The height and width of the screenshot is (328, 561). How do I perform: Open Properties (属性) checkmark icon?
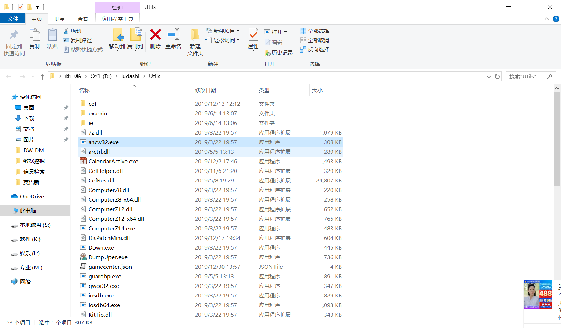pyautogui.click(x=253, y=35)
